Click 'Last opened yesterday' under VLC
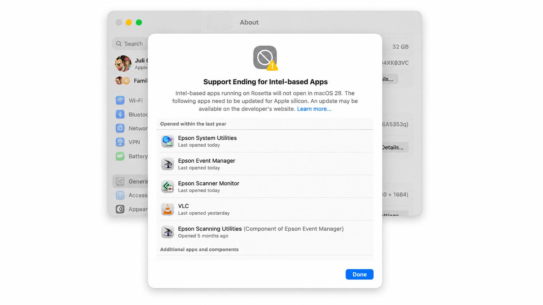Viewport: 543px width, 305px height. pyautogui.click(x=204, y=213)
